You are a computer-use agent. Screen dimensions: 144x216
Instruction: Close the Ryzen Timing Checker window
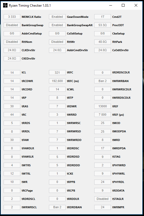pyautogui.click(x=136, y=5)
